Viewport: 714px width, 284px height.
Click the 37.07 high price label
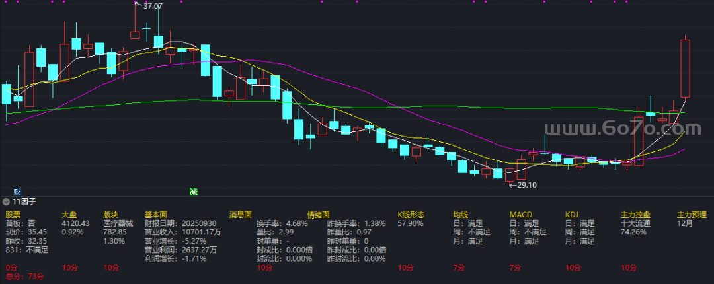point(152,6)
